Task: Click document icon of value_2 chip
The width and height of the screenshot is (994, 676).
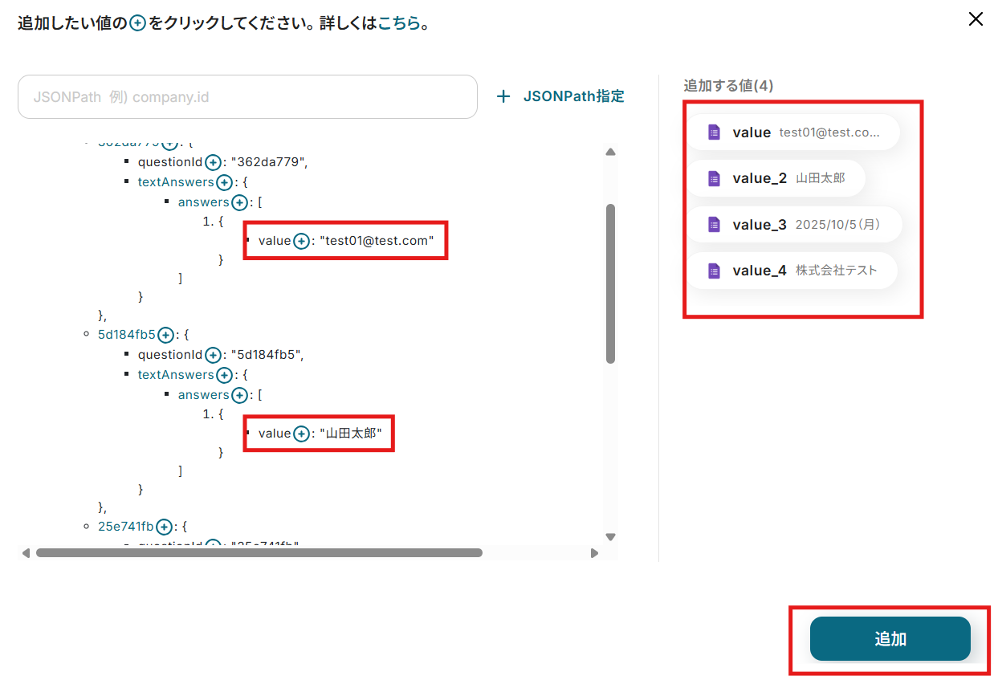Action: click(x=714, y=178)
